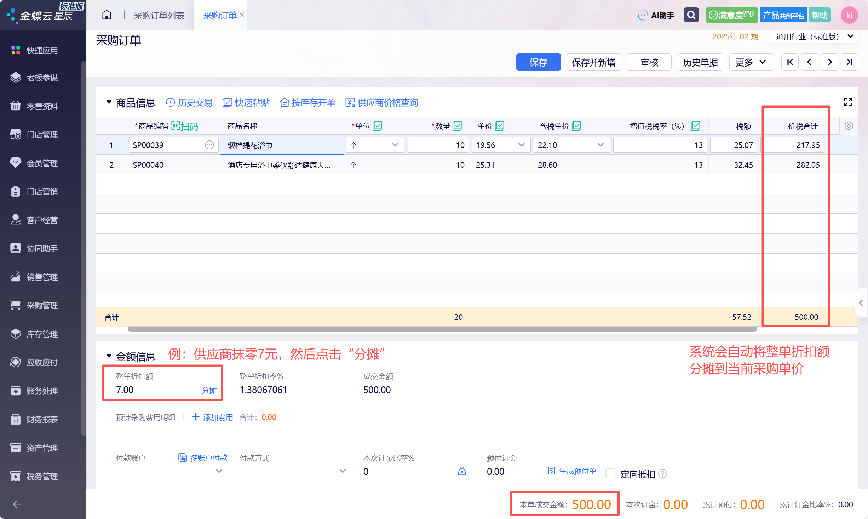Screen dimensions: 868x519
Task: Jump to the first record
Action: 790,62
